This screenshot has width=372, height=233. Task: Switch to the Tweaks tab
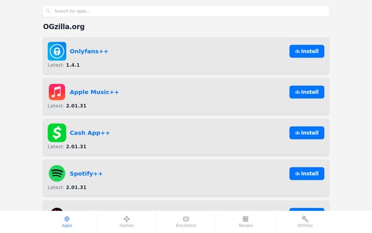(x=245, y=221)
